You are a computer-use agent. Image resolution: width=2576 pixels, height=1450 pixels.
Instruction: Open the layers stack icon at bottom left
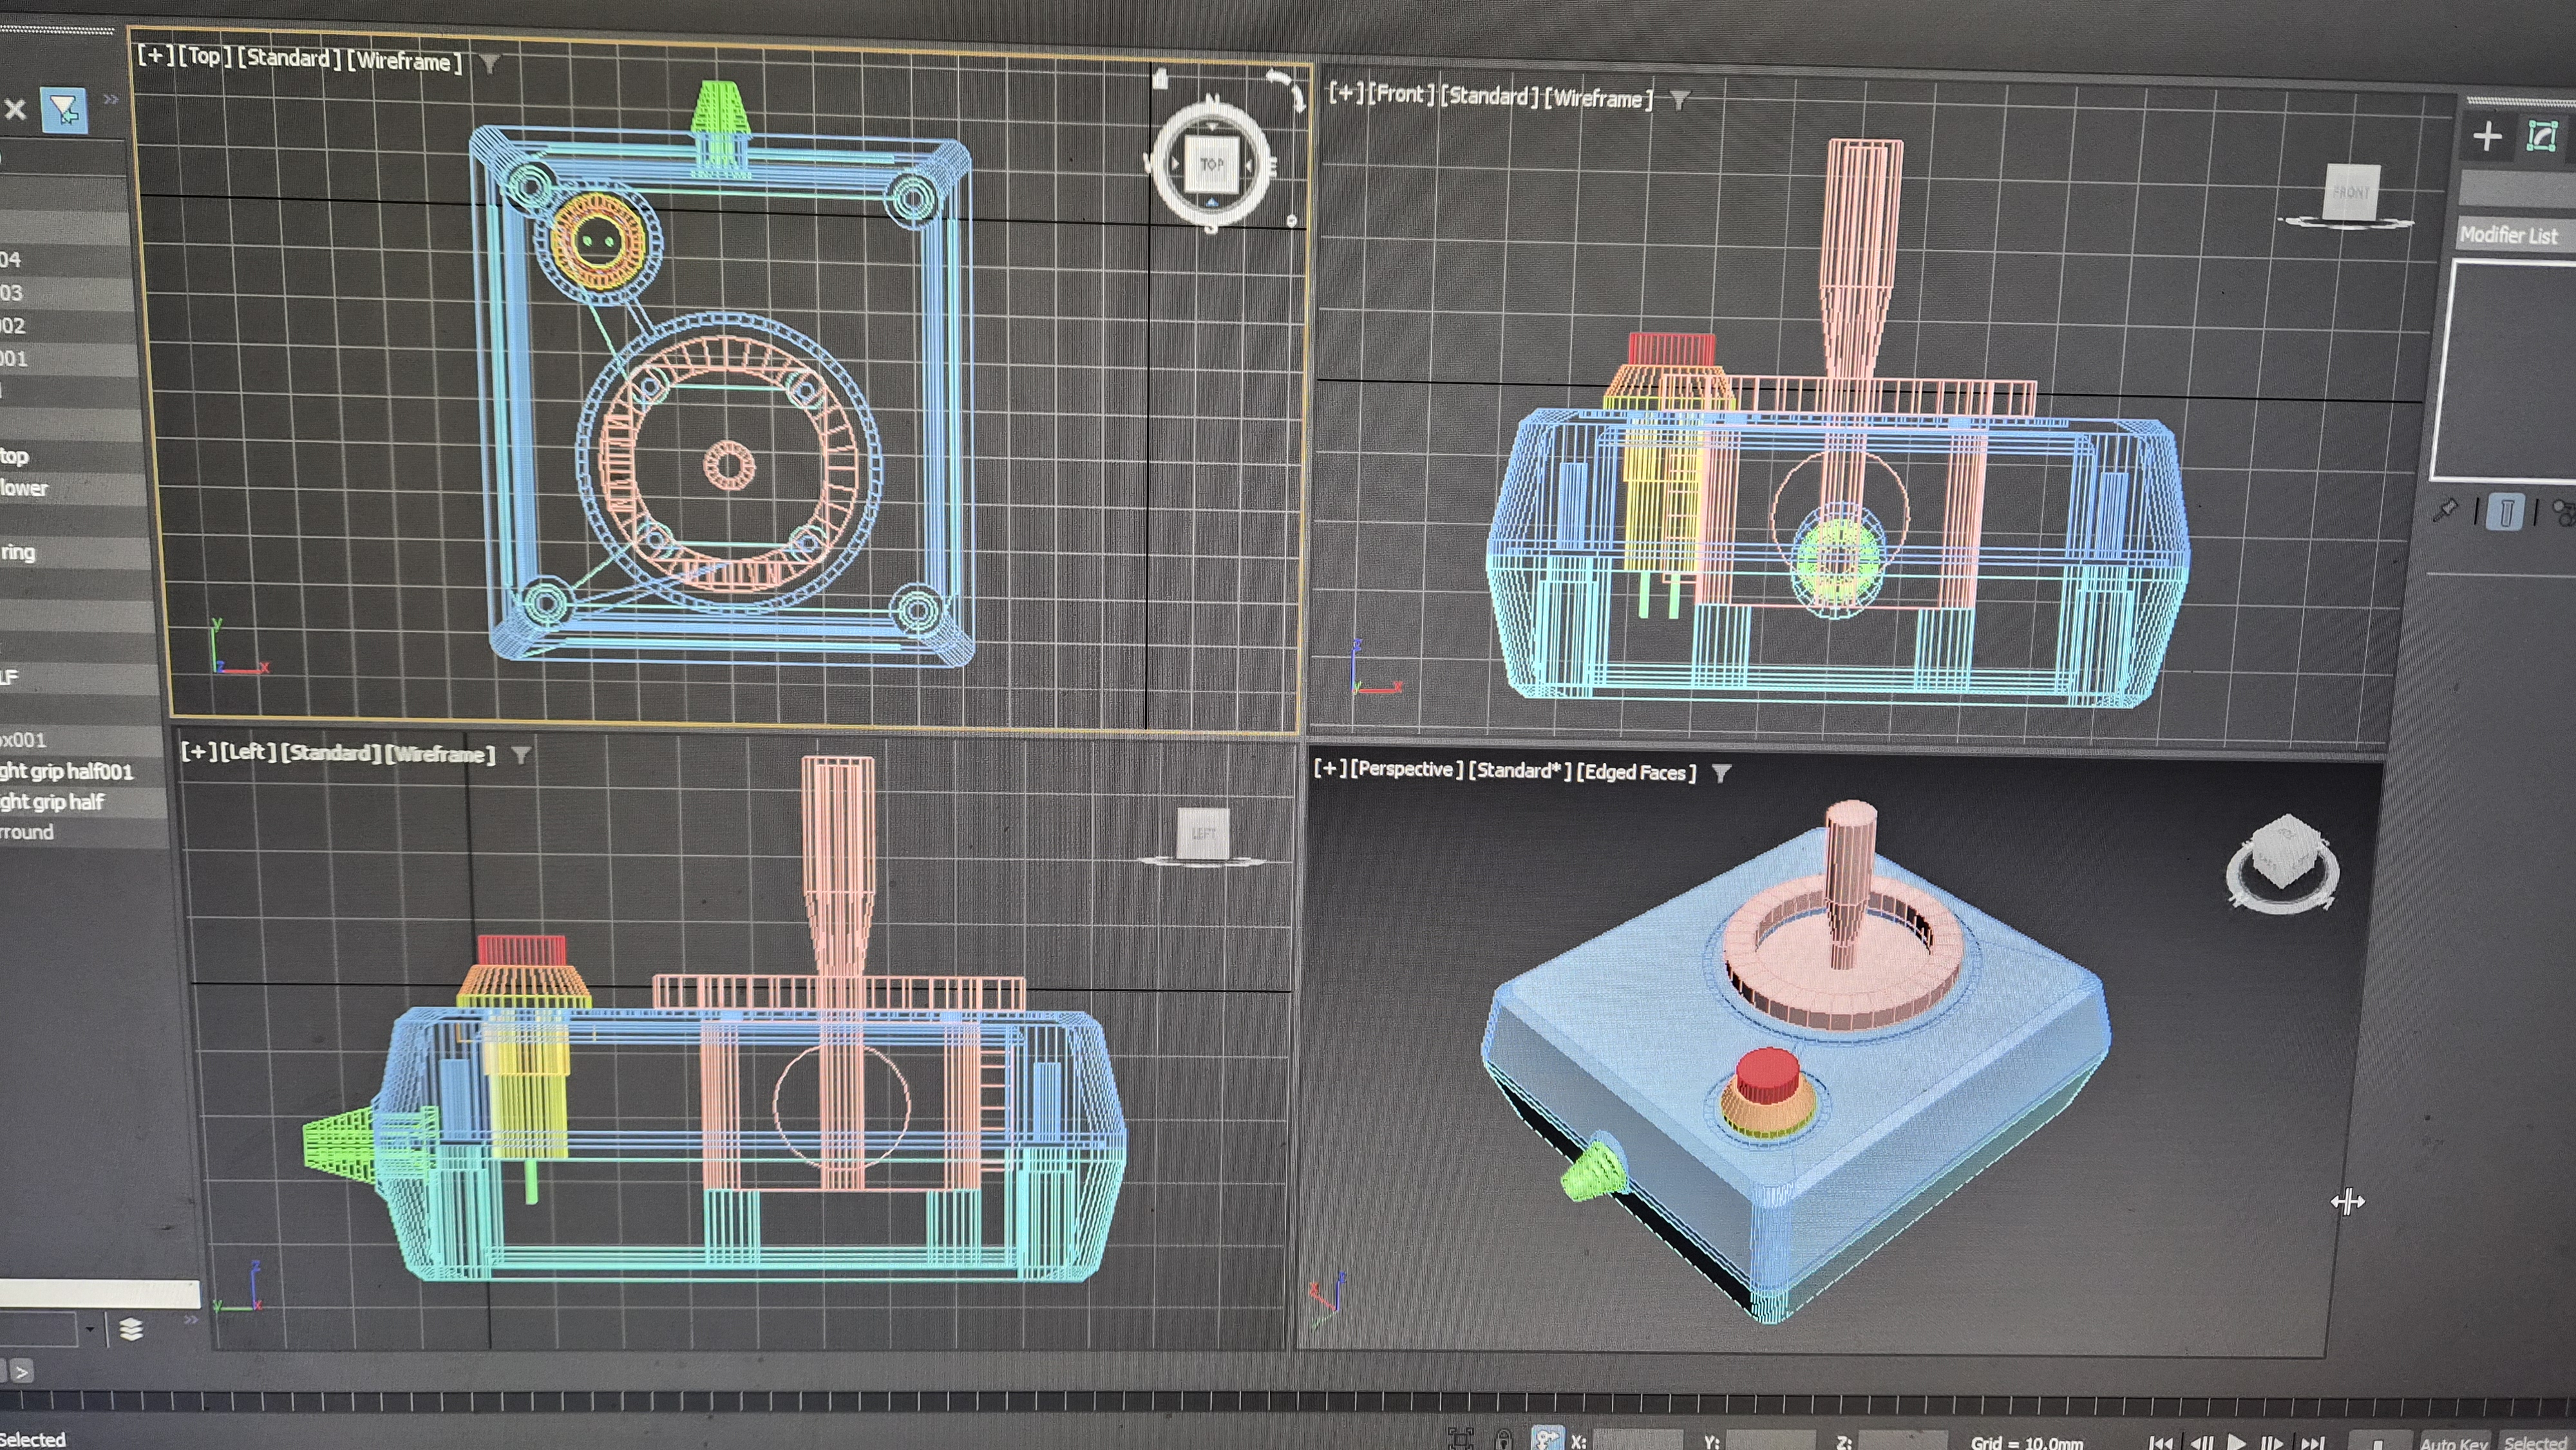131,1330
